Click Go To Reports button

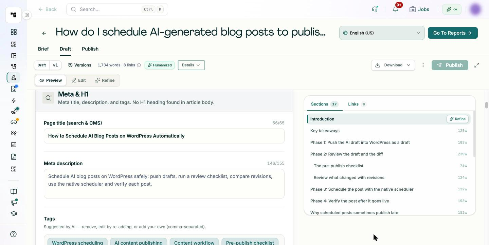click(x=453, y=33)
